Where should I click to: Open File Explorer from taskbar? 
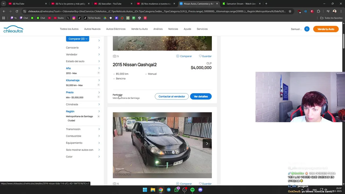[x=153, y=190]
